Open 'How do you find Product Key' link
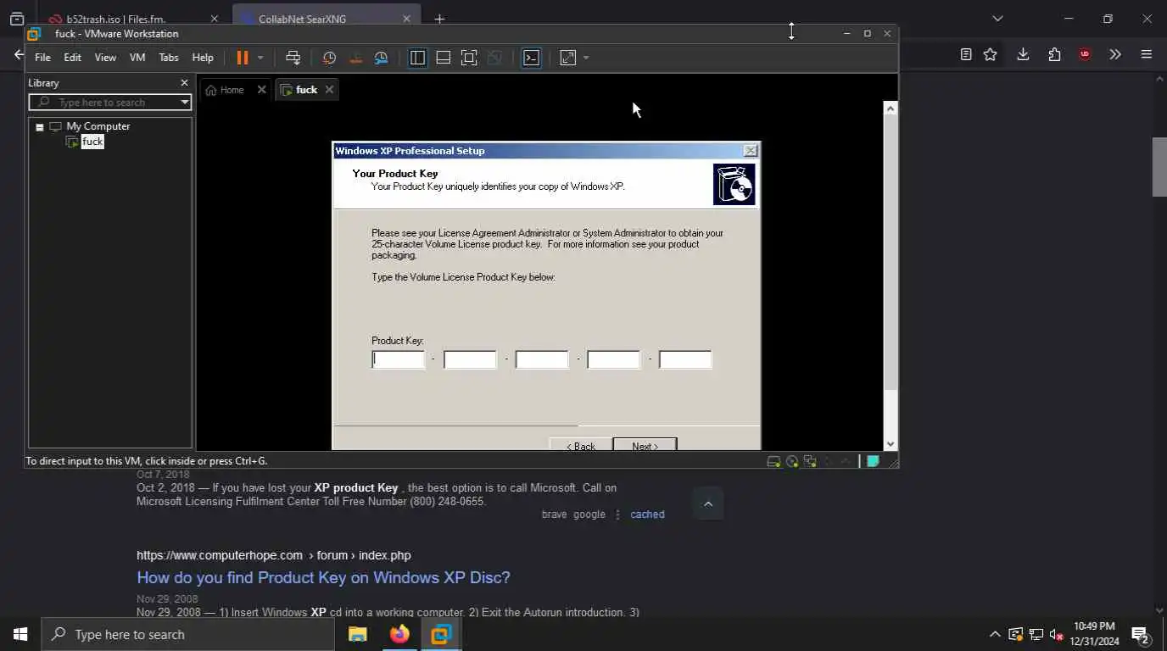This screenshot has width=1167, height=651. click(x=323, y=577)
